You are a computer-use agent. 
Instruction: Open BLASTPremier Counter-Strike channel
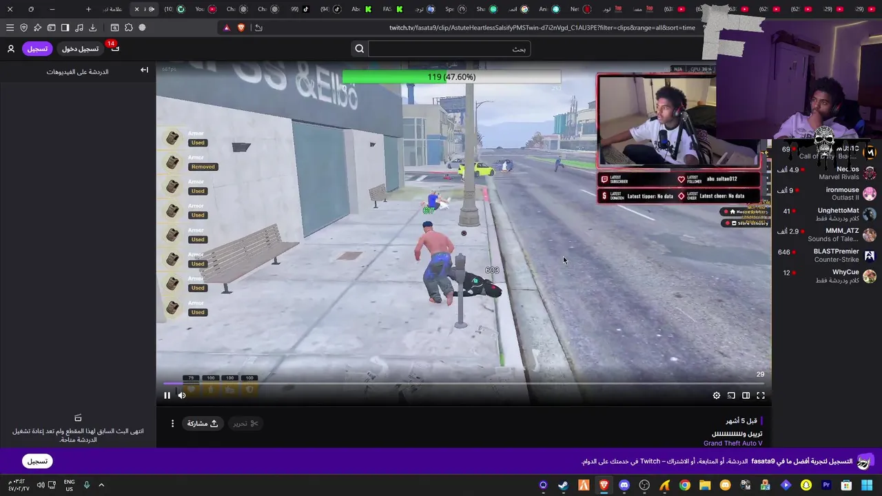(827, 256)
